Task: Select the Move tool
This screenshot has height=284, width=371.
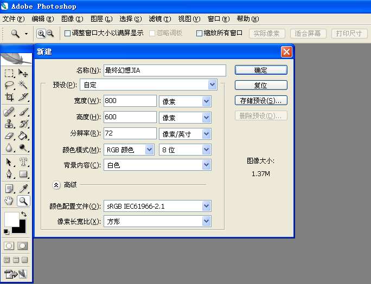Action: tap(23, 73)
